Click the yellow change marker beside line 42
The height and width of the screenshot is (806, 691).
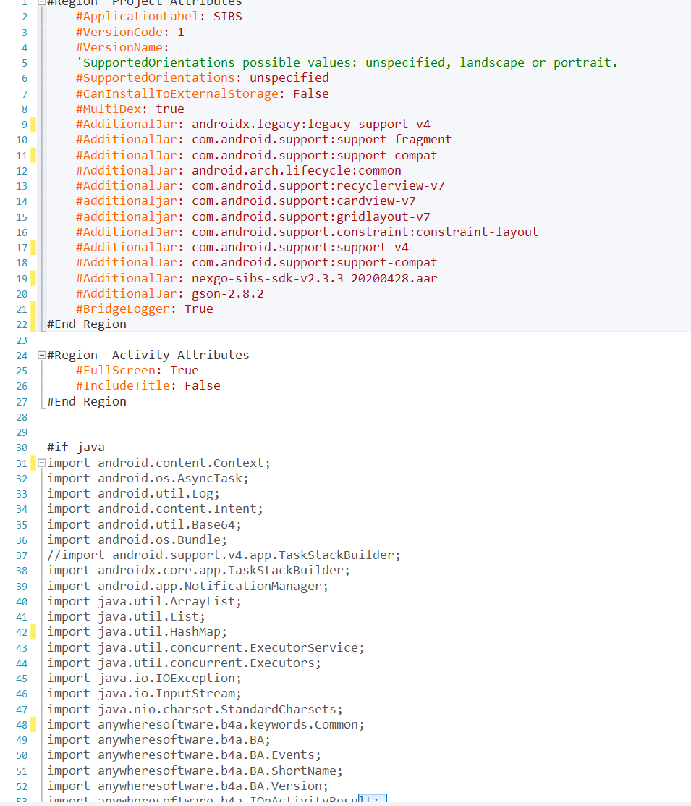33,632
